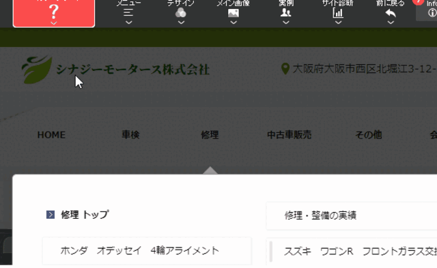The image size is (437, 268).
Task: Expand the chevron under サイト診断
Action: 338,23
